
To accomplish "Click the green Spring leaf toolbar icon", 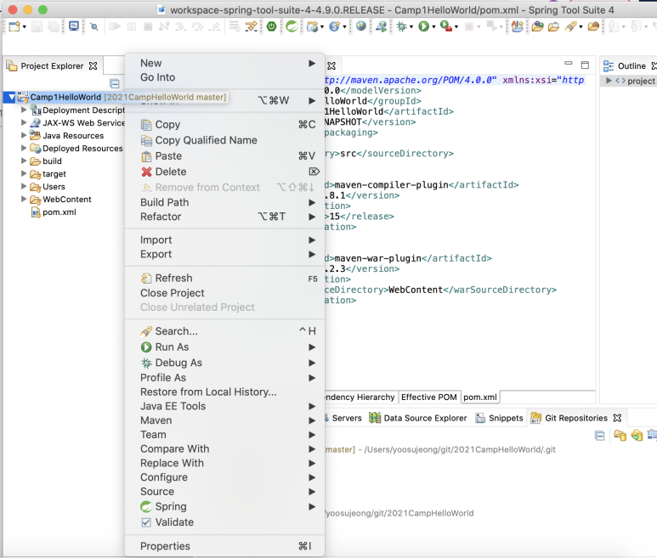I will [292, 27].
